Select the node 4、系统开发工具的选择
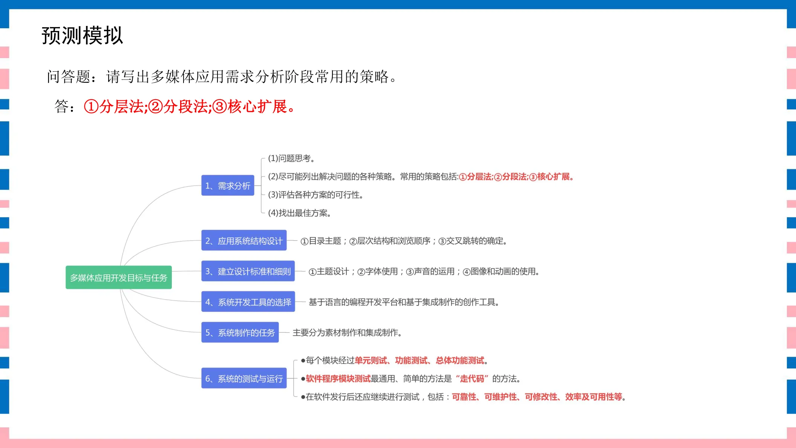Screen dimensions: 796x448 click(x=248, y=302)
